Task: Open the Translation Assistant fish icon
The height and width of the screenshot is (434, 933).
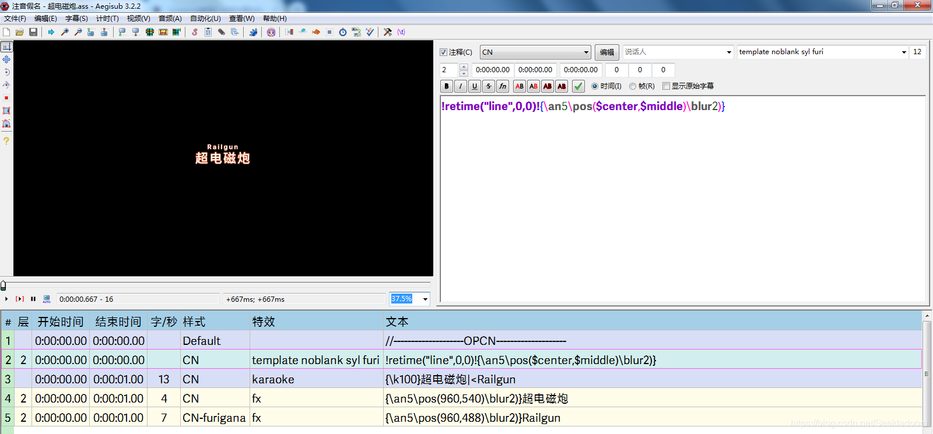Action: (316, 32)
